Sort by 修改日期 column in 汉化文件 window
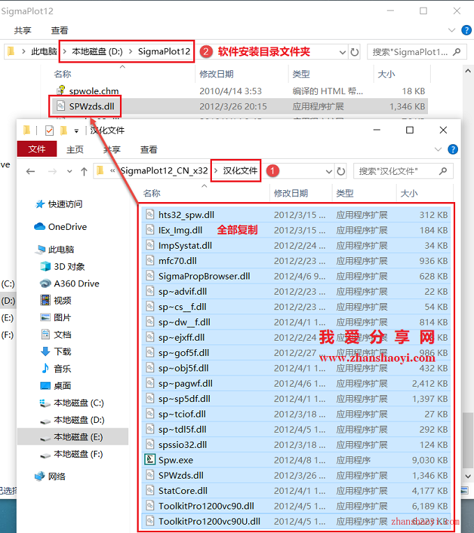 pos(291,194)
